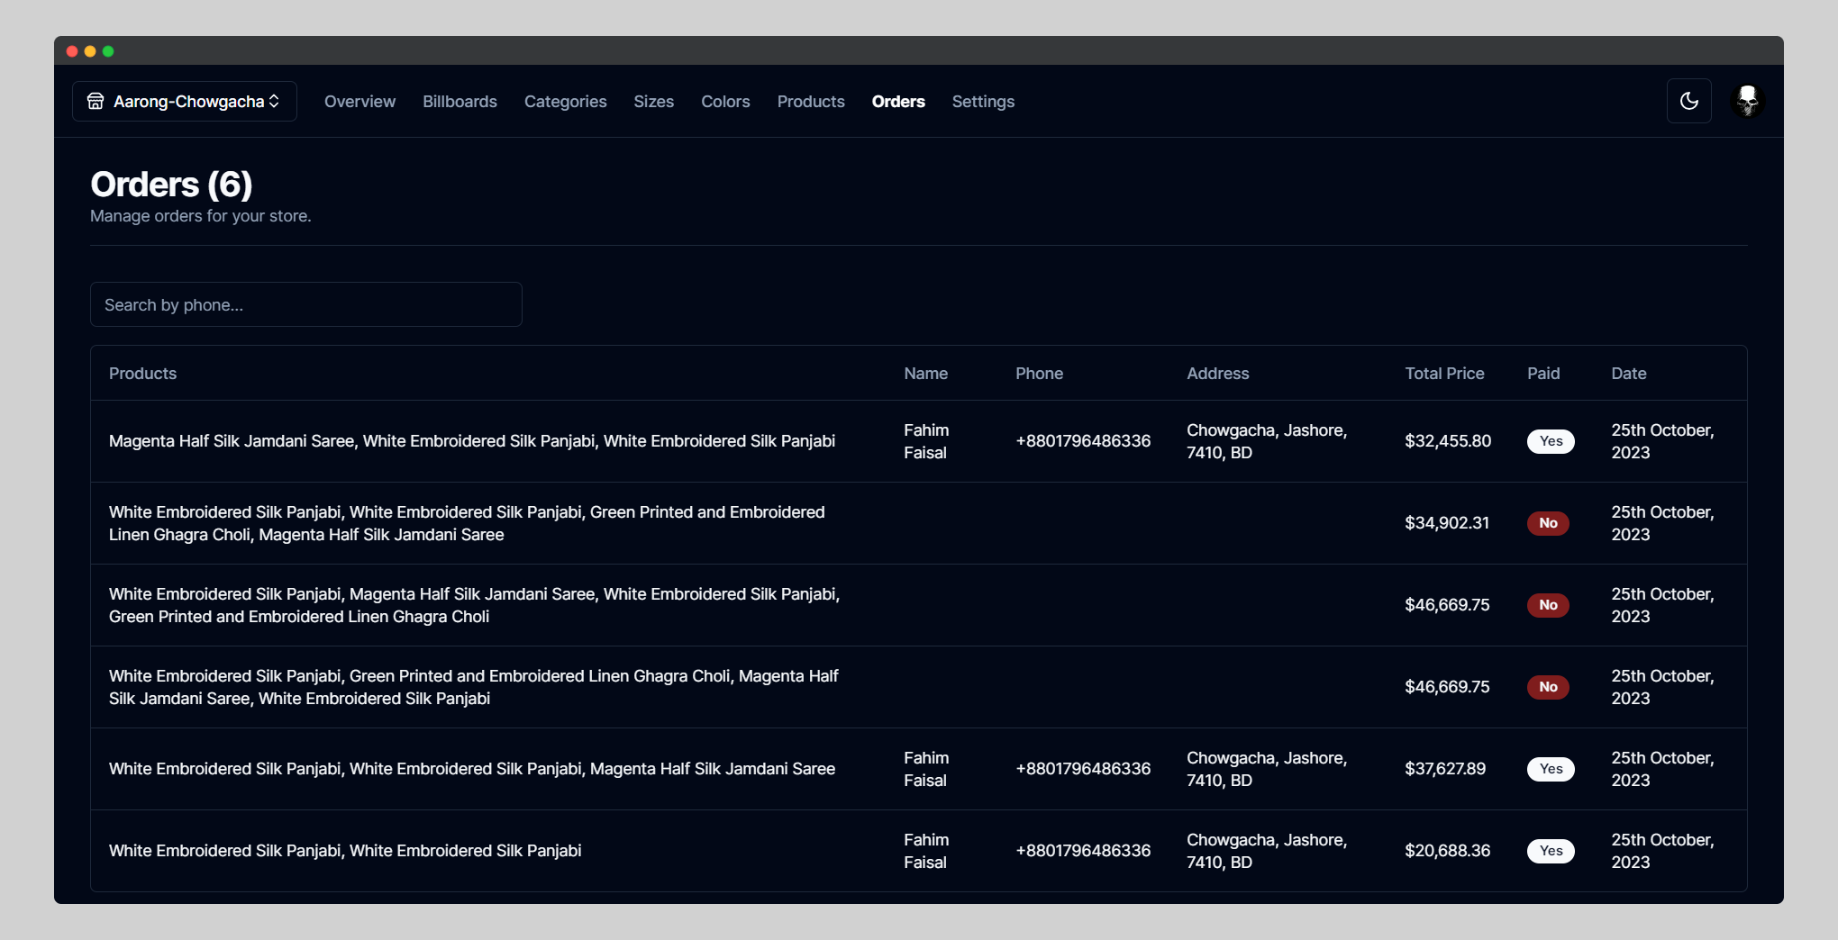Open the Billboards tab
The image size is (1838, 940).
(459, 102)
